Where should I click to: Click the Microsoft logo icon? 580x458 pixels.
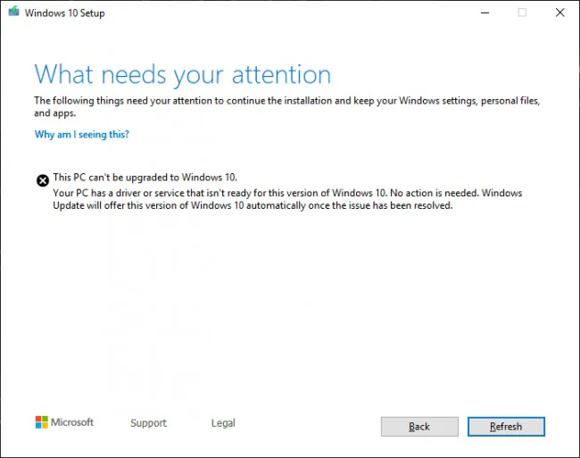tap(41, 422)
